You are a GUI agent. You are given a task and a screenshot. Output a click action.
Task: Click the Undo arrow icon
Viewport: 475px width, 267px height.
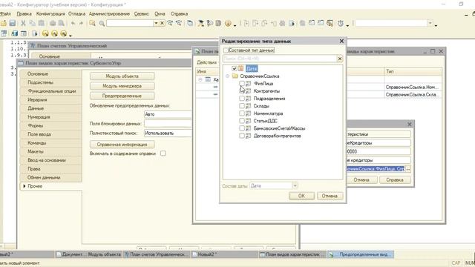73,23
